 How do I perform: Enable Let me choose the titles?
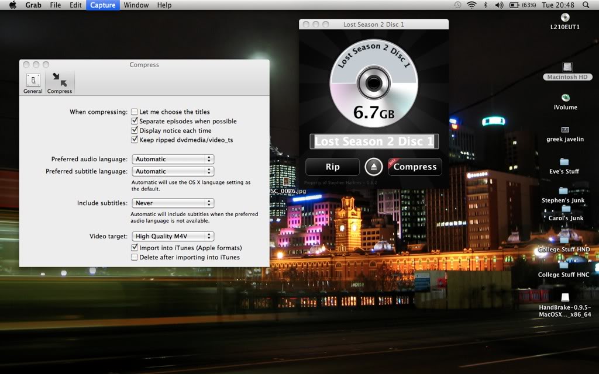pos(135,112)
